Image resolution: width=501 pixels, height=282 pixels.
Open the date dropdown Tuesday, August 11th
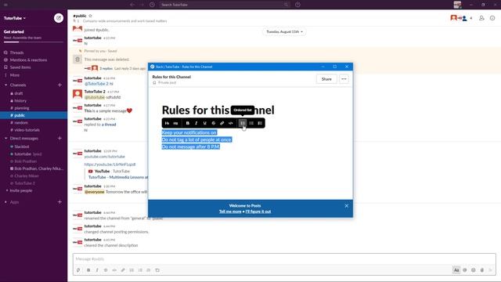pyautogui.click(x=284, y=31)
